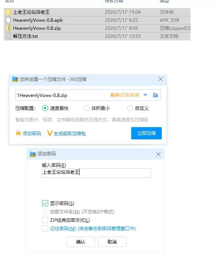Click the 输入密码 text field

[x=96, y=173]
